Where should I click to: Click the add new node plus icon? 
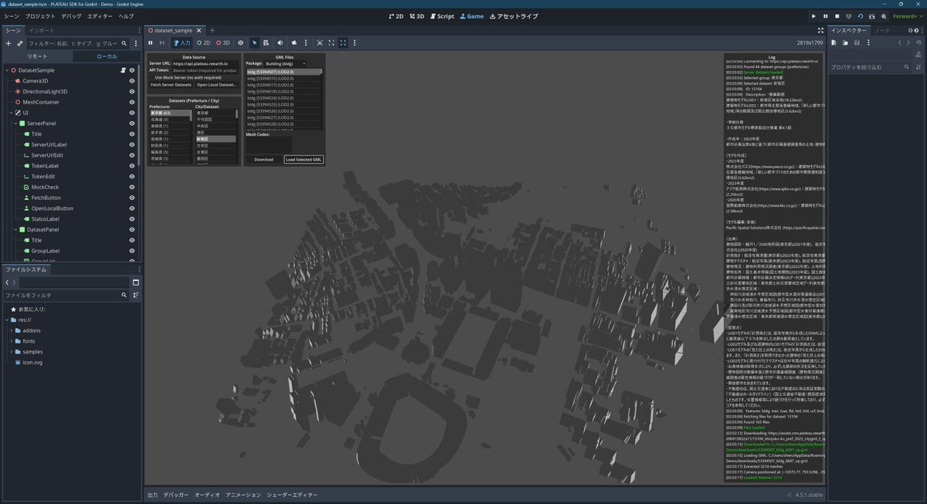[8, 43]
